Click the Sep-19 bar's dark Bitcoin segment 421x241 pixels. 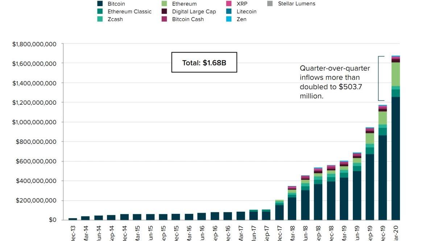370,187
